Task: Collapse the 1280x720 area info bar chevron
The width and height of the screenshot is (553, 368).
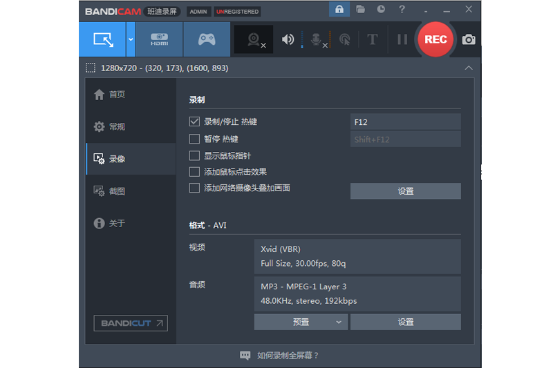Action: (x=469, y=68)
